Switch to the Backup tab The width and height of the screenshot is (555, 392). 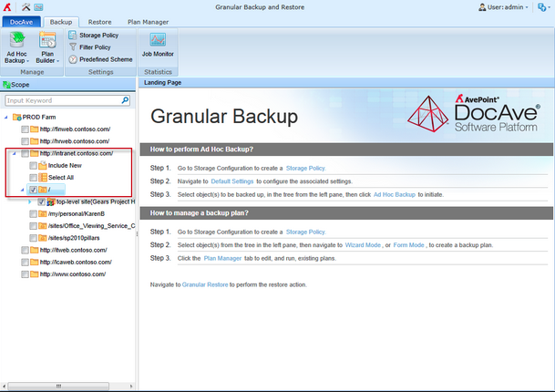coord(61,22)
